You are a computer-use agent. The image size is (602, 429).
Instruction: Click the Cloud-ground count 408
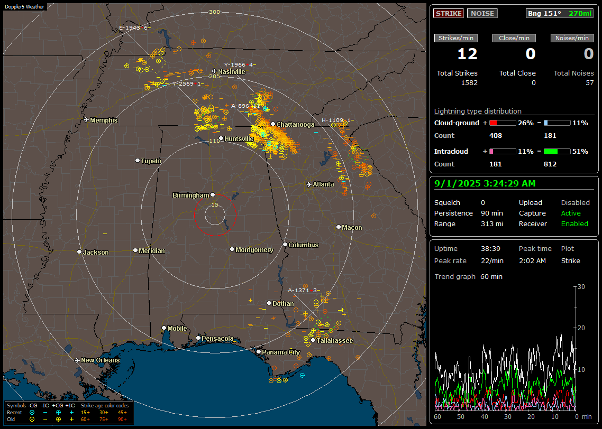[496, 136]
